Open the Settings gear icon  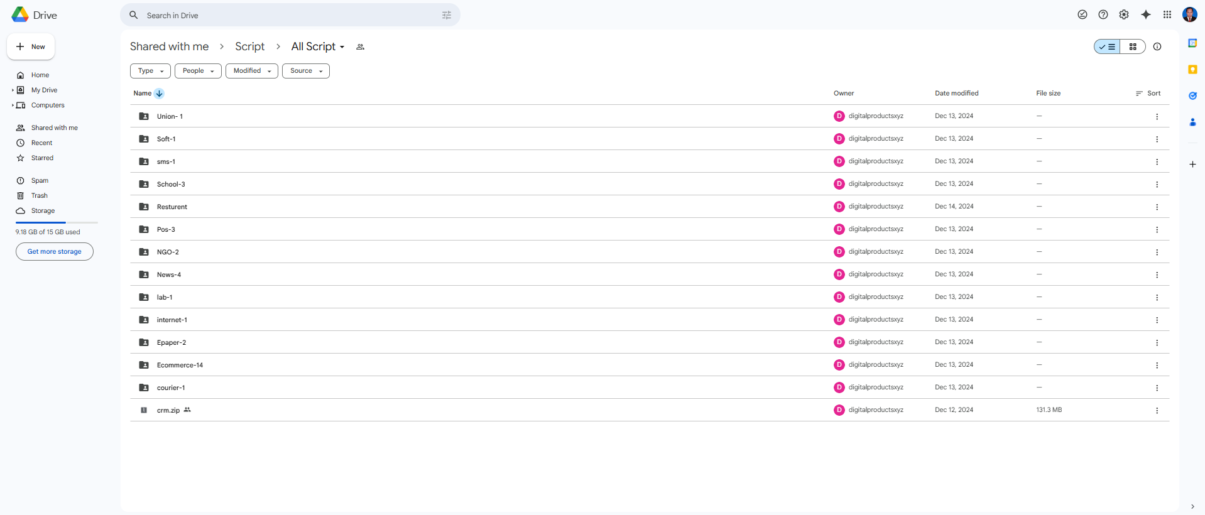[1124, 14]
